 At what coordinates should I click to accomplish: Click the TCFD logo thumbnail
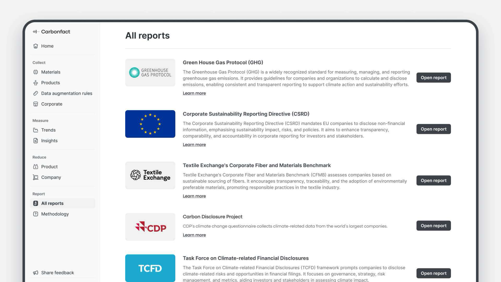[x=150, y=268]
